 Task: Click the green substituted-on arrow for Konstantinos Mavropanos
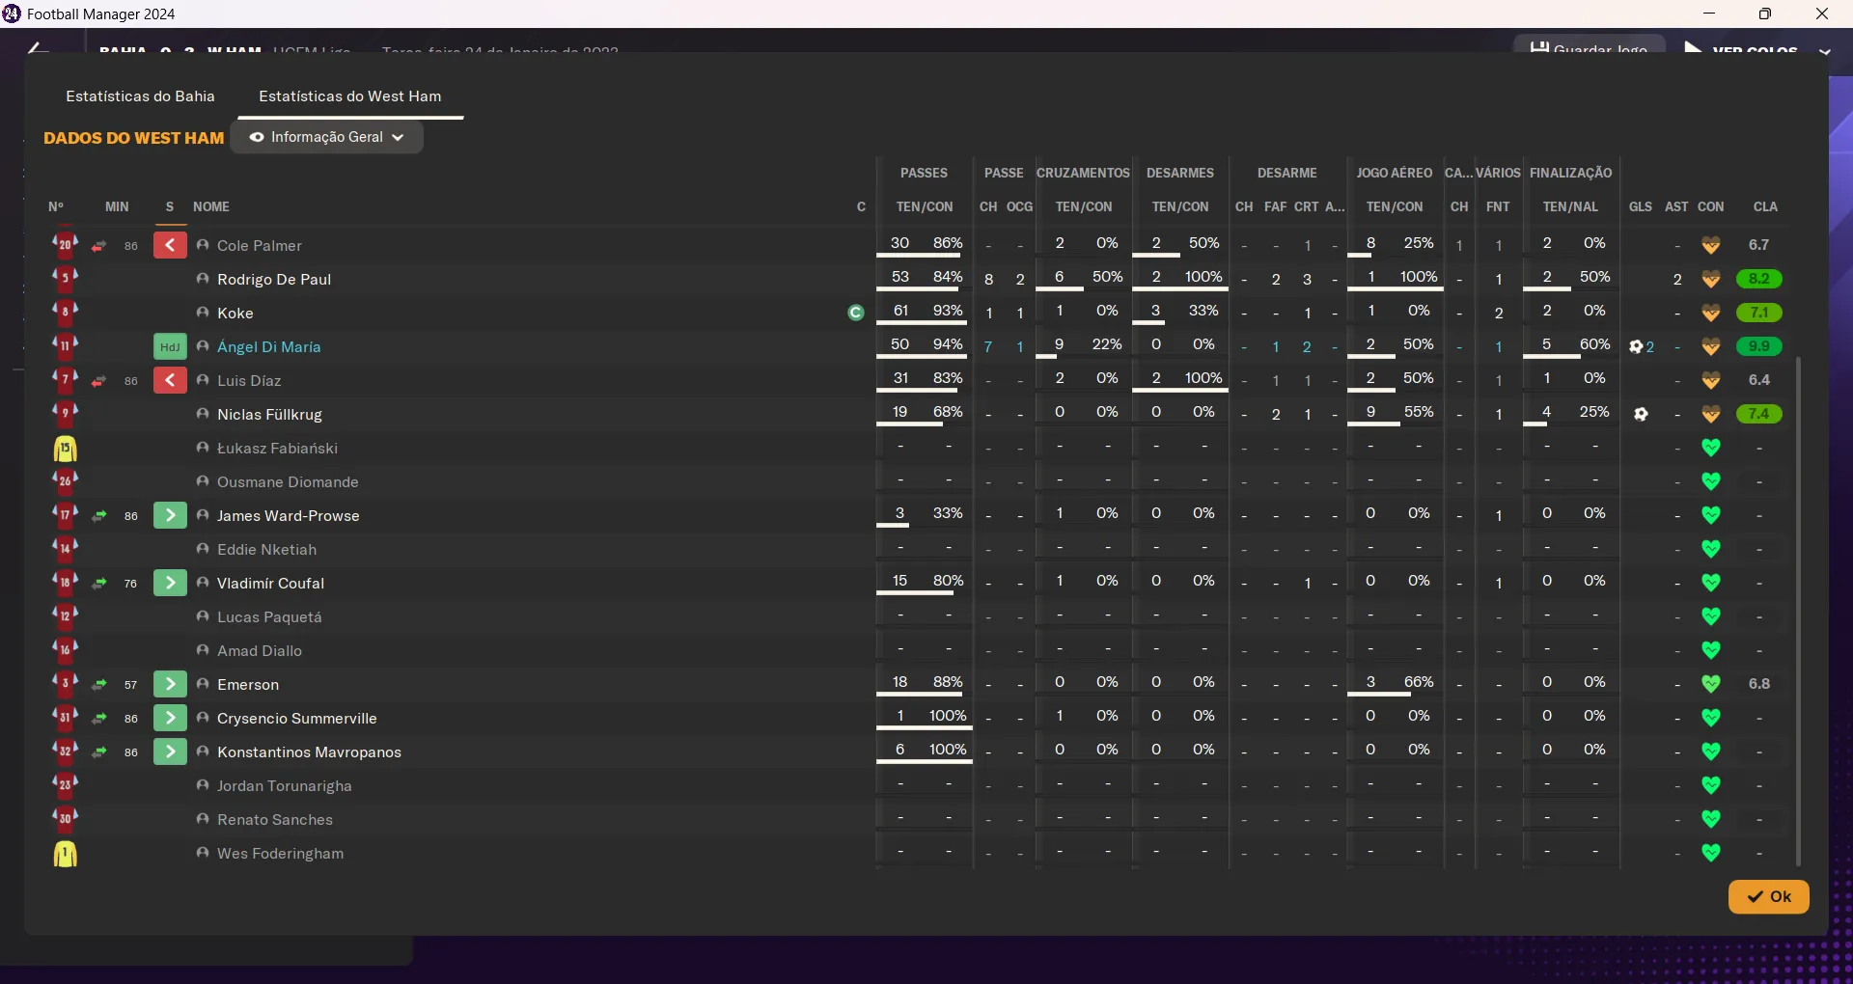click(170, 752)
